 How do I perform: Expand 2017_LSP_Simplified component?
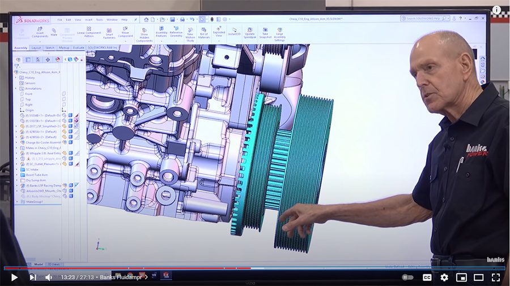(16, 126)
